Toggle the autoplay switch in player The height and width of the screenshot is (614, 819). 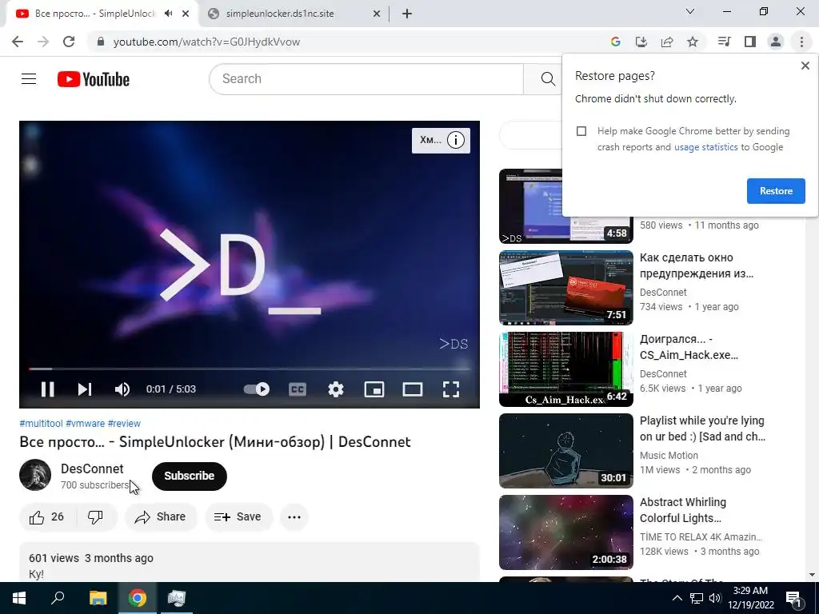(257, 389)
